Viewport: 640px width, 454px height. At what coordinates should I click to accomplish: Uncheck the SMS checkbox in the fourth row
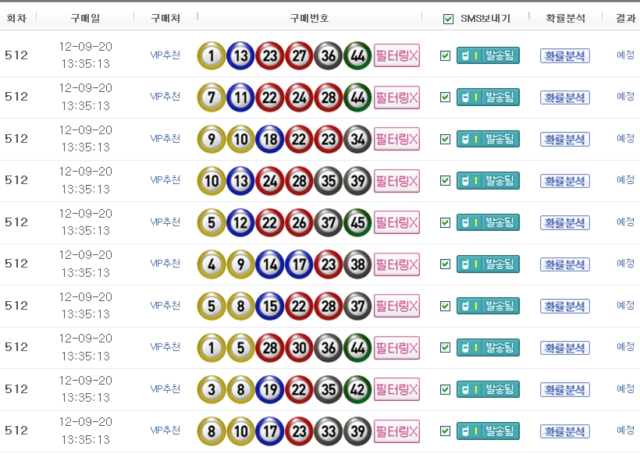click(446, 181)
